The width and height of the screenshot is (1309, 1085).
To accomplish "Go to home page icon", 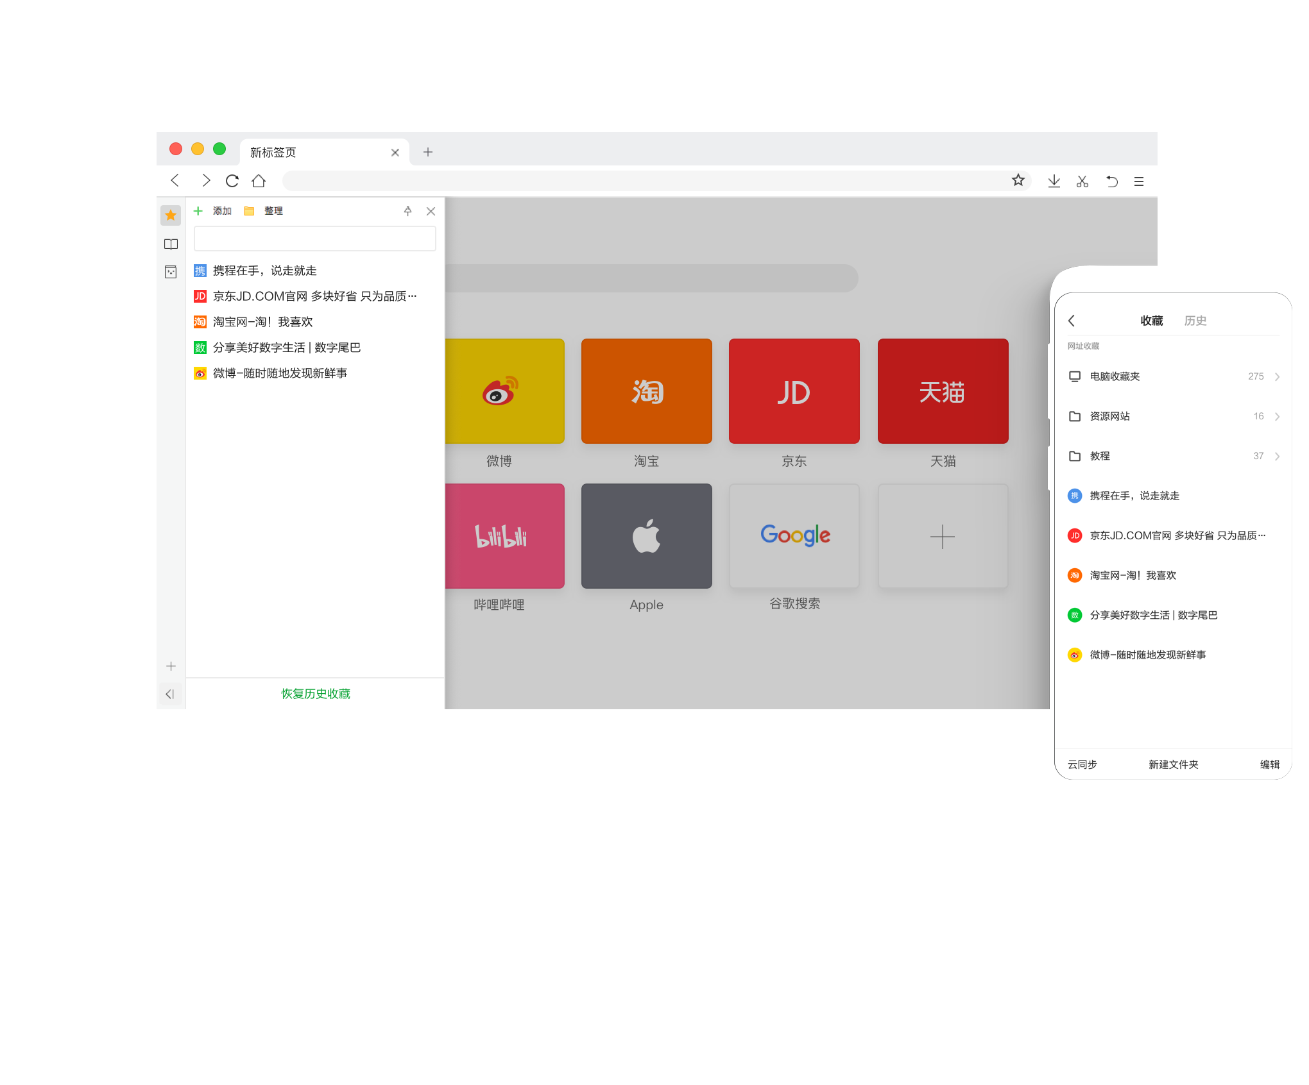I will (x=259, y=181).
